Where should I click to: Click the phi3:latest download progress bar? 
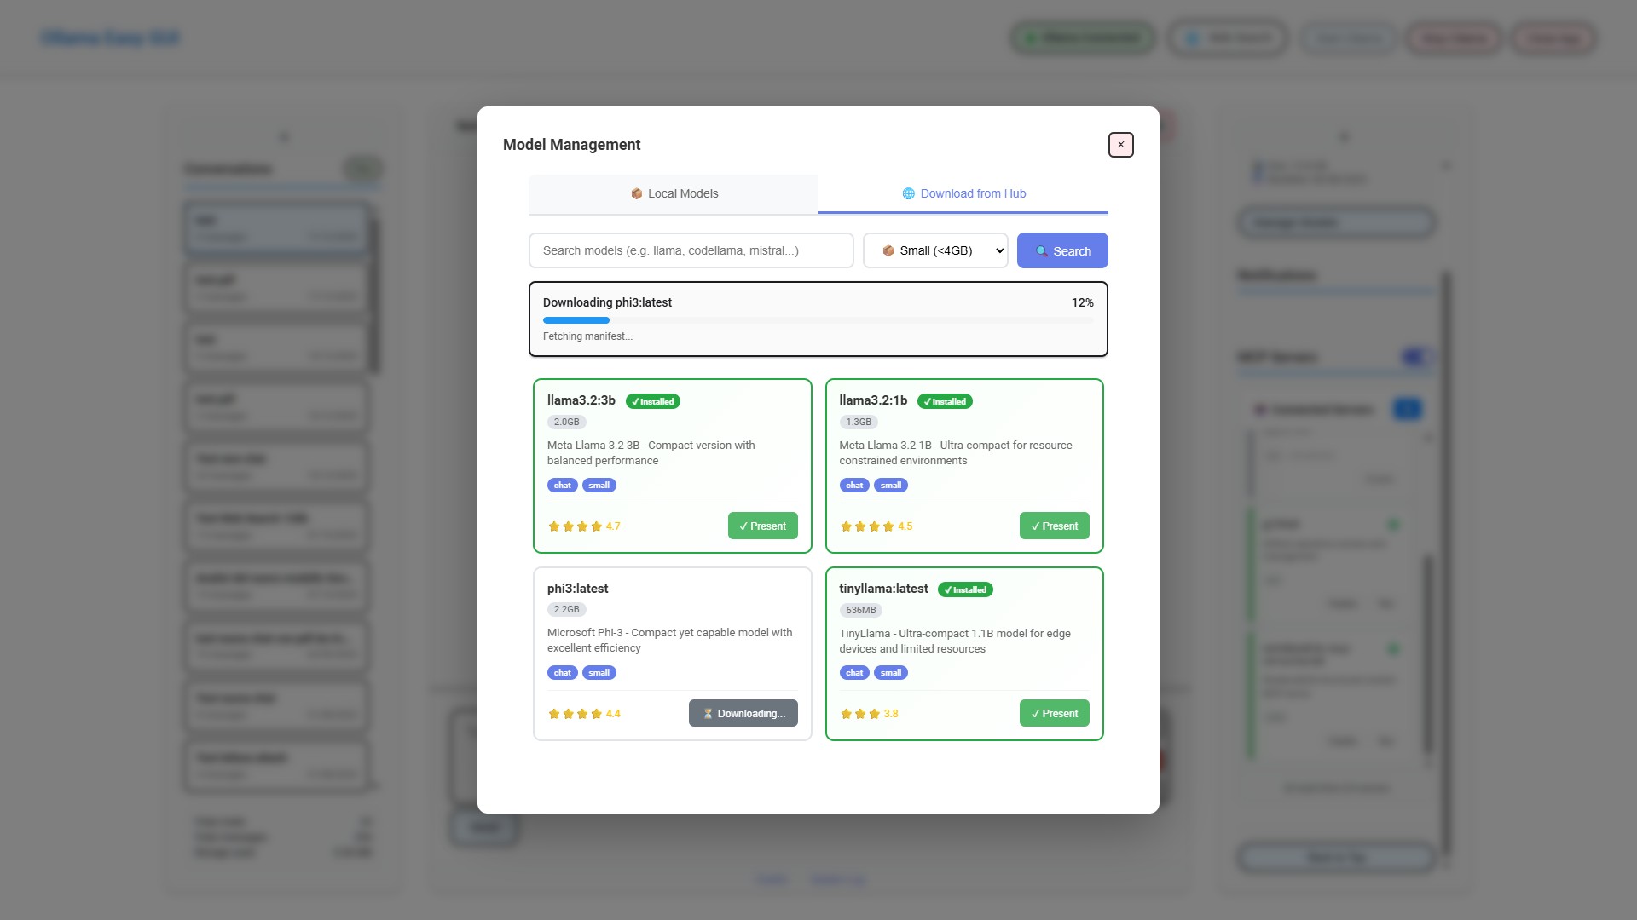pyautogui.click(x=818, y=320)
